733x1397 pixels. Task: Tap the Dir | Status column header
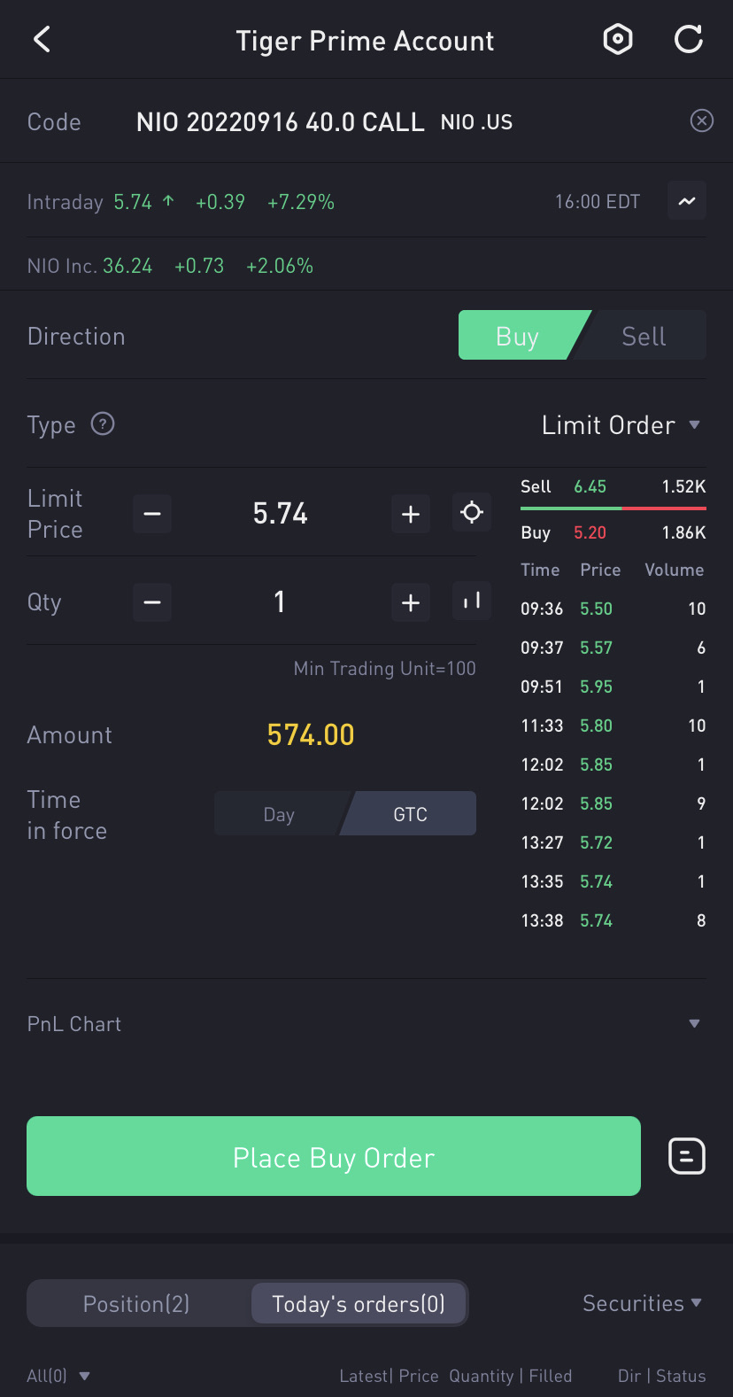662,1376
